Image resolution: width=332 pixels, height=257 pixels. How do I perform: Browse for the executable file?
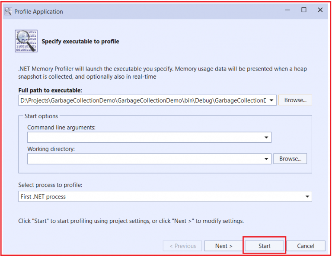coord(295,100)
